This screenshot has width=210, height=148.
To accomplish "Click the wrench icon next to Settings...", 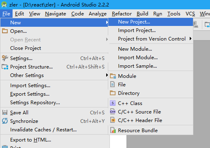I will click(5, 58).
